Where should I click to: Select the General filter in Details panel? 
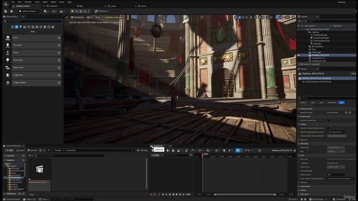click(303, 103)
